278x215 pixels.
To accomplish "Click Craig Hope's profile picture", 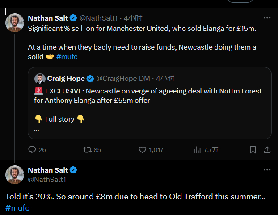I will pyautogui.click(x=40, y=79).
